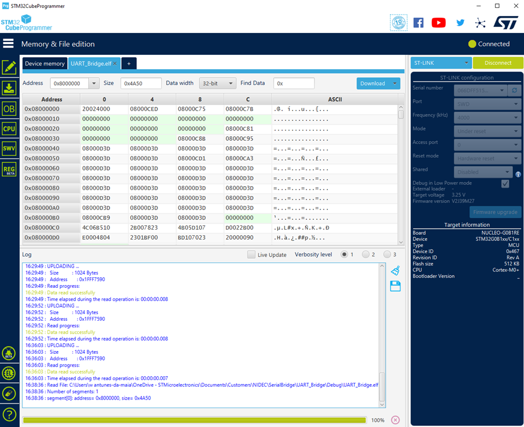
Task: Close the UART_Bridge.elf tab
Action: (x=115, y=64)
